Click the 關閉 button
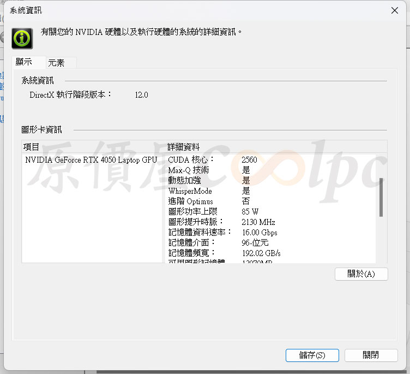 (371, 355)
